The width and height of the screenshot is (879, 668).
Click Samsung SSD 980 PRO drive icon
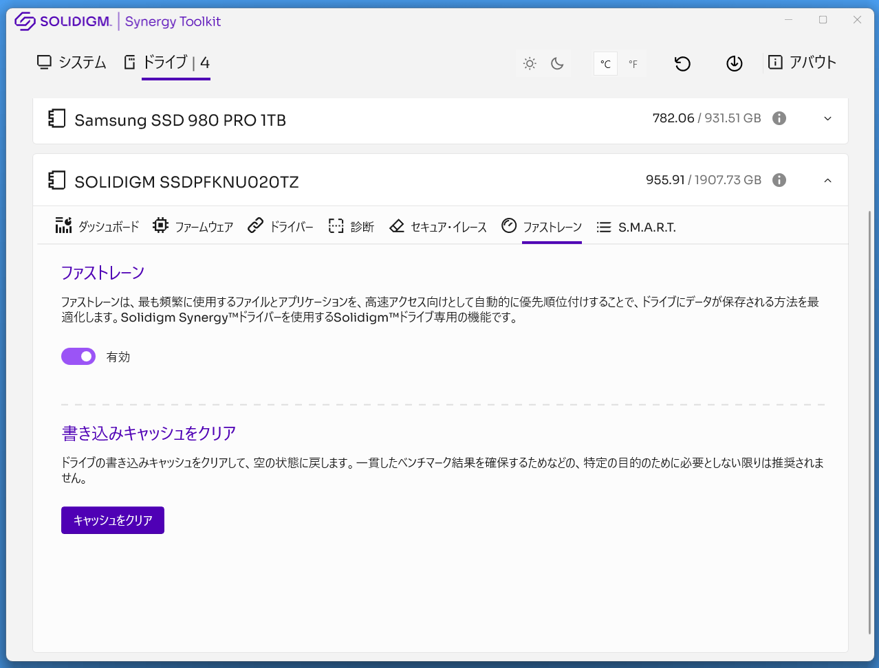(56, 119)
